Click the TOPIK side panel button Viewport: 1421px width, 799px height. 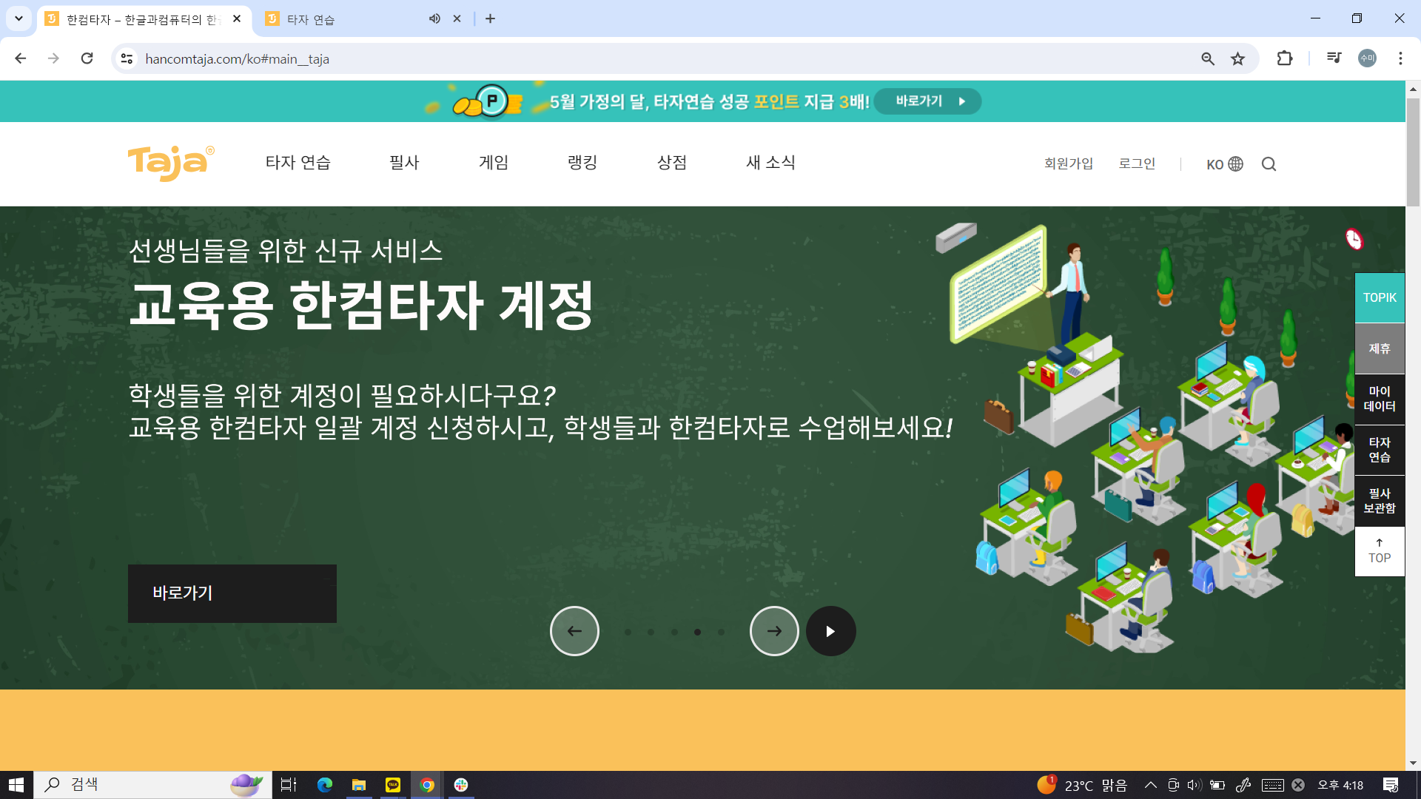1380,297
